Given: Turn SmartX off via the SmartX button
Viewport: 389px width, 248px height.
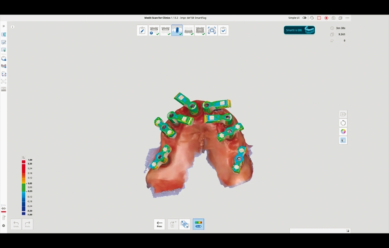Looking at the screenshot, I should pos(299,30).
